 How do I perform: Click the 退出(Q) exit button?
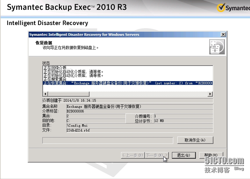pyautogui.click(x=184, y=155)
